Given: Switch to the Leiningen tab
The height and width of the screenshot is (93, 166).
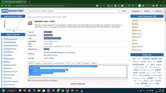Looking at the screenshot, I should (86, 63).
